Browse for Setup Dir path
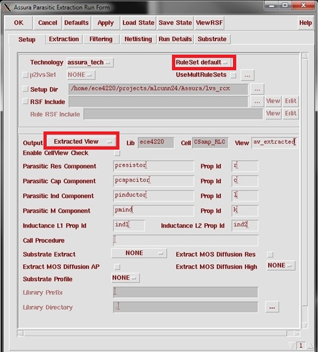 click(x=257, y=89)
